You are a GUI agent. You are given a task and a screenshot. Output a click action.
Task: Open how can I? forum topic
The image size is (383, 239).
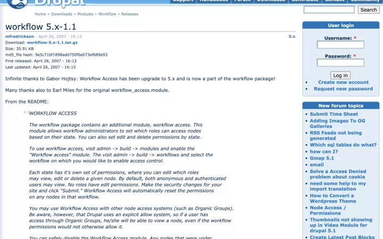[324, 151]
